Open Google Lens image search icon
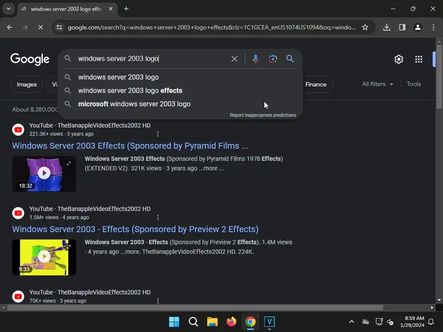The width and height of the screenshot is (443, 332). point(273,59)
